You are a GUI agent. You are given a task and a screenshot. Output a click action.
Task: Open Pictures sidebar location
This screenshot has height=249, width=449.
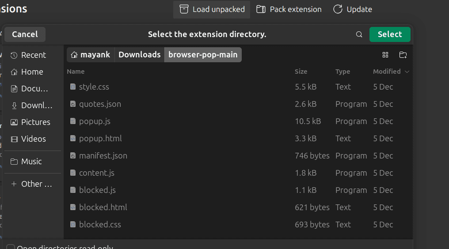point(33,122)
